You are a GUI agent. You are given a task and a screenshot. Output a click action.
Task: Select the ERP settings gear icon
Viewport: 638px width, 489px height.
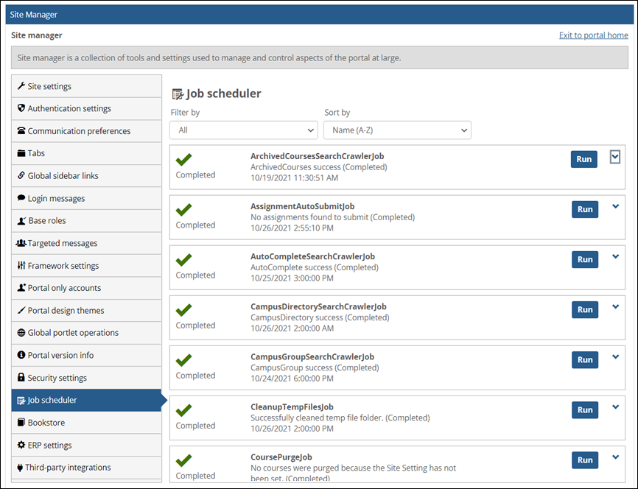point(23,445)
